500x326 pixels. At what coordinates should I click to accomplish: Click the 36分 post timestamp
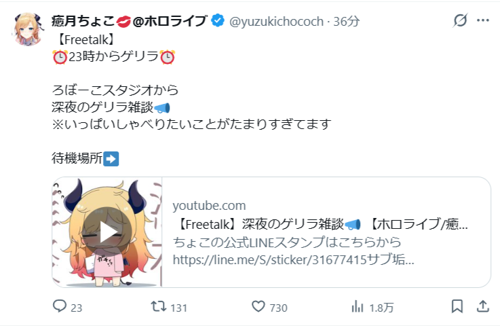click(x=346, y=22)
